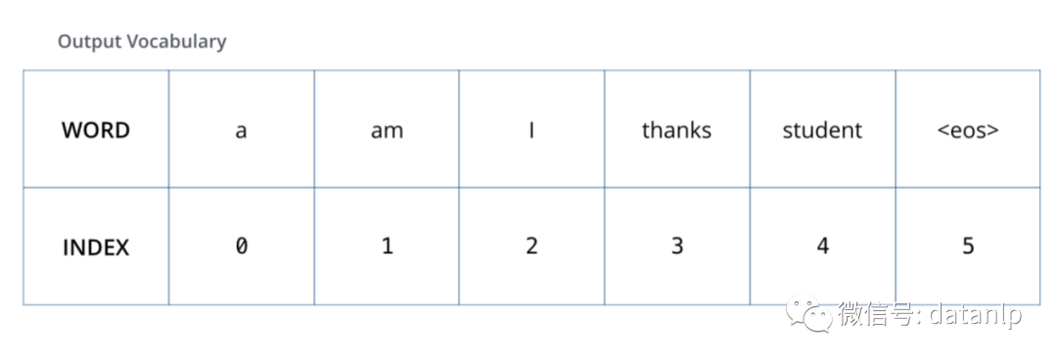Select the index 2 cell

tap(531, 247)
